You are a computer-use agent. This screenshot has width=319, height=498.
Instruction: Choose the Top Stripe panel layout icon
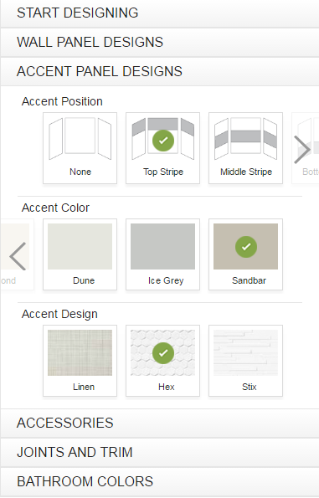coord(163,139)
